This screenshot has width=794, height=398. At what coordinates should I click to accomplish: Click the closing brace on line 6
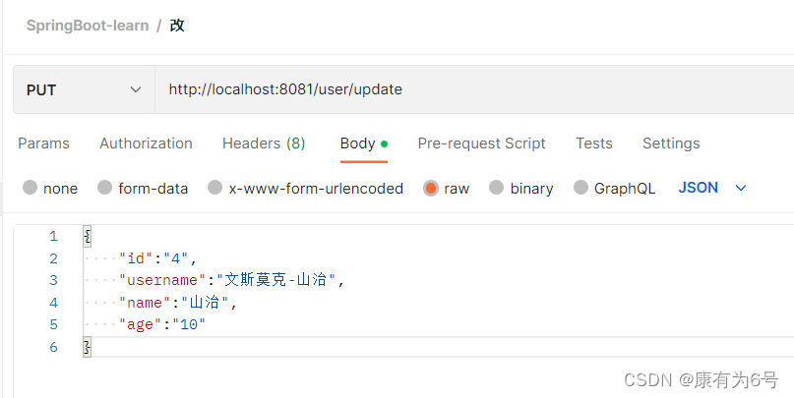[x=88, y=347]
